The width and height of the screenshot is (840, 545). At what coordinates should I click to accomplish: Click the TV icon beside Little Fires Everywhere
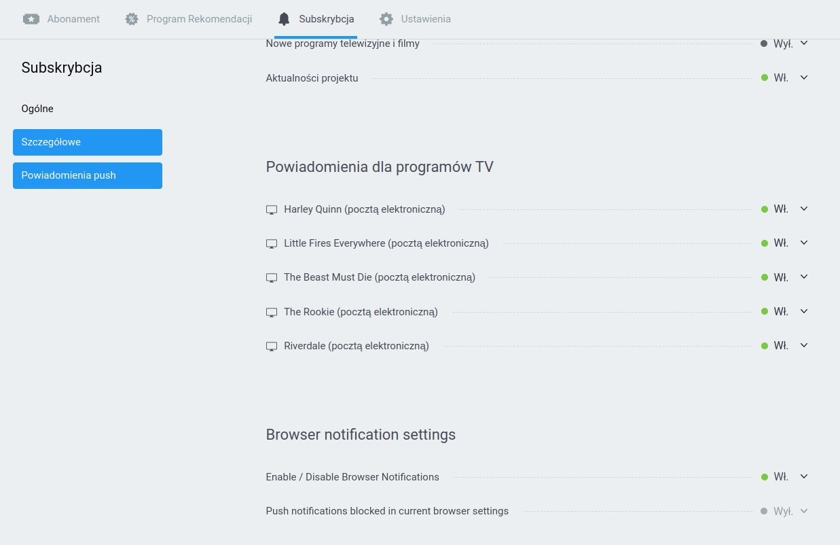click(272, 243)
